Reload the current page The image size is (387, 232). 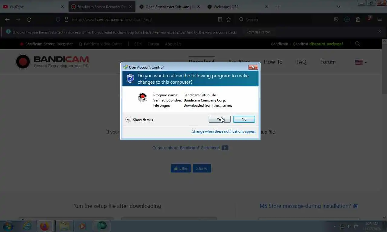coord(29,19)
